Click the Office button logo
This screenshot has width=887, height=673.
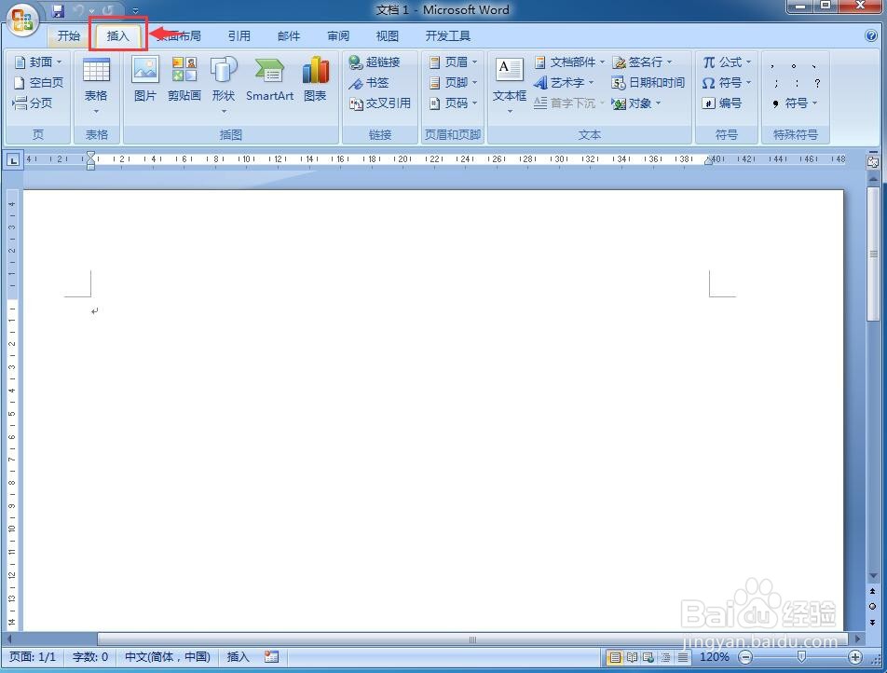coord(22,21)
